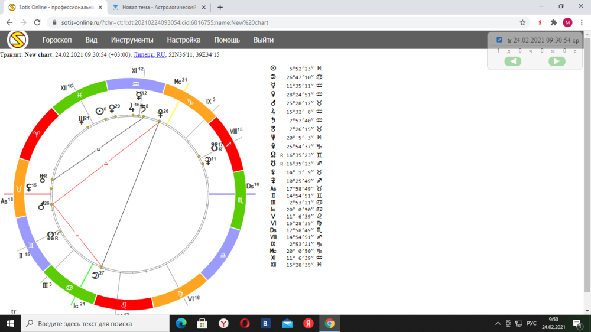Click the Aries sign on the zodiac ring

37,134
